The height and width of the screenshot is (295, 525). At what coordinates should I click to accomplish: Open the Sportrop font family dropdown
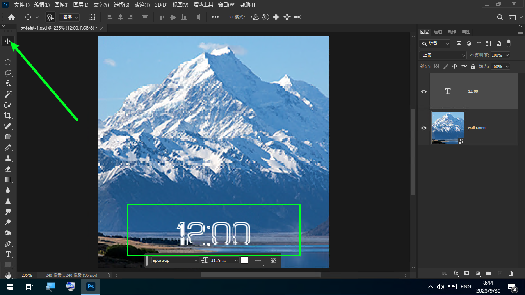[175, 261]
